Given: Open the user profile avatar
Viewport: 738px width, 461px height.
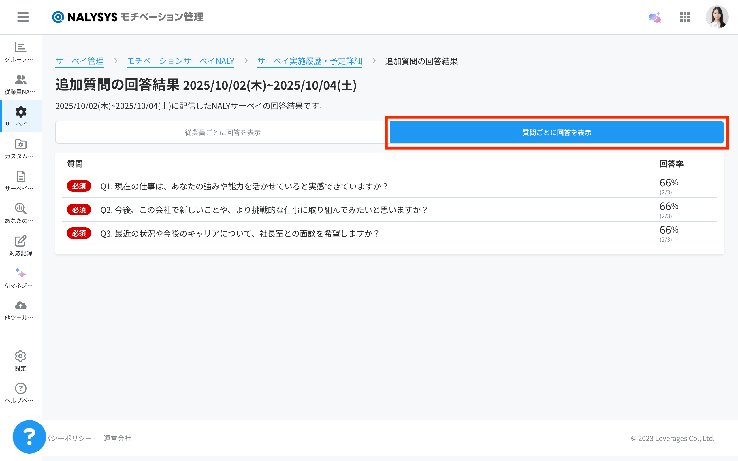Looking at the screenshot, I should (x=717, y=17).
